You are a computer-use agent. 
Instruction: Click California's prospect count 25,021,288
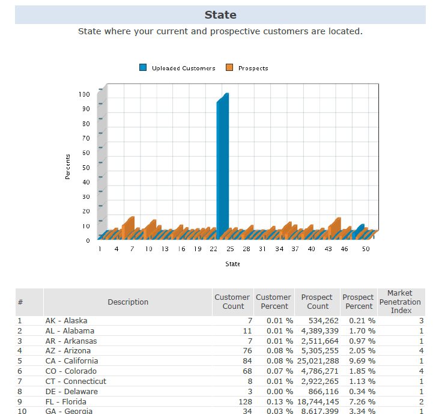tap(317, 361)
